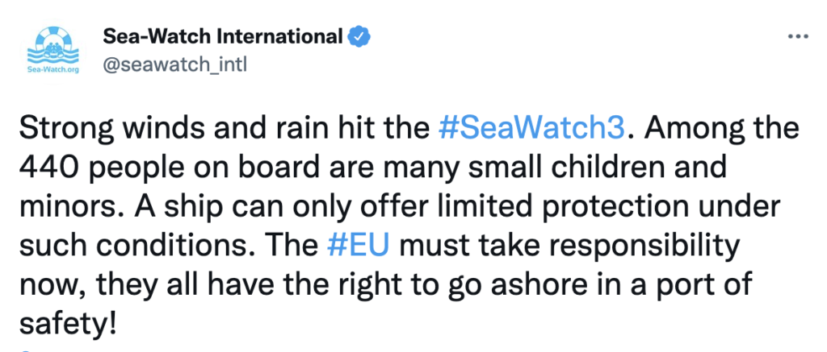The image size is (827, 352).
Task: Click the blue verified badge
Action: pos(361,37)
